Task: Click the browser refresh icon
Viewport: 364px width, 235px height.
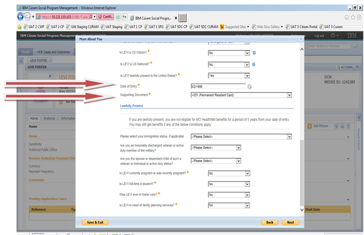Action: point(124,17)
